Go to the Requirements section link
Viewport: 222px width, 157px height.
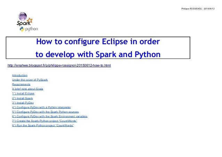click(21, 84)
